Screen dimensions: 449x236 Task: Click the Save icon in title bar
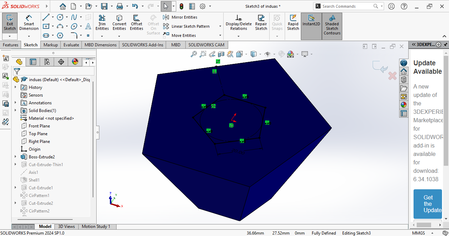point(104,6)
